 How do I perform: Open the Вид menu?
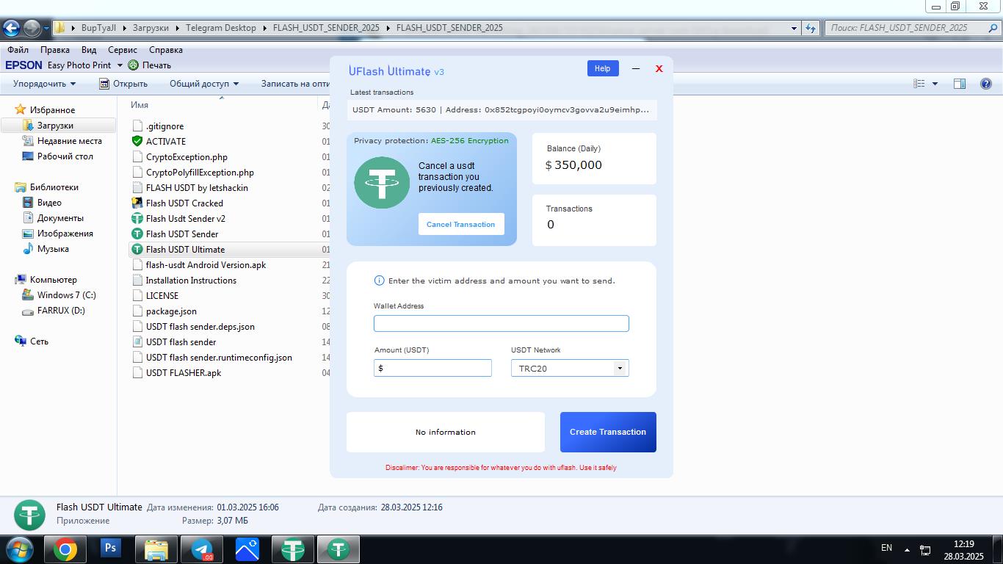89,50
